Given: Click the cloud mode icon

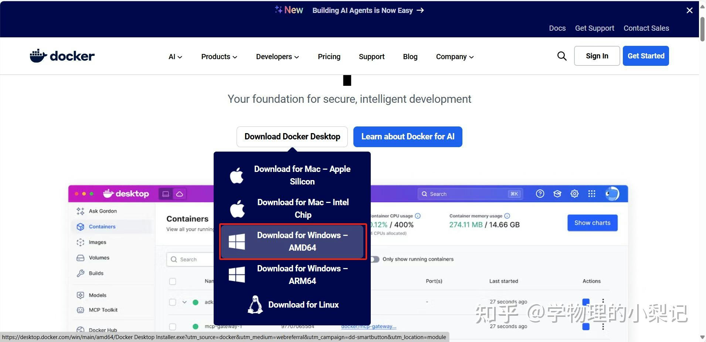Looking at the screenshot, I should click(x=179, y=194).
